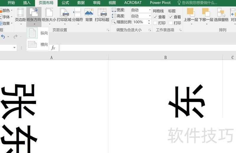Increase the scale percentage stepper

[149, 21]
